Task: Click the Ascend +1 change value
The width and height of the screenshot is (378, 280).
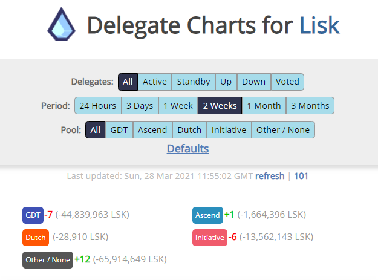Action: 229,215
